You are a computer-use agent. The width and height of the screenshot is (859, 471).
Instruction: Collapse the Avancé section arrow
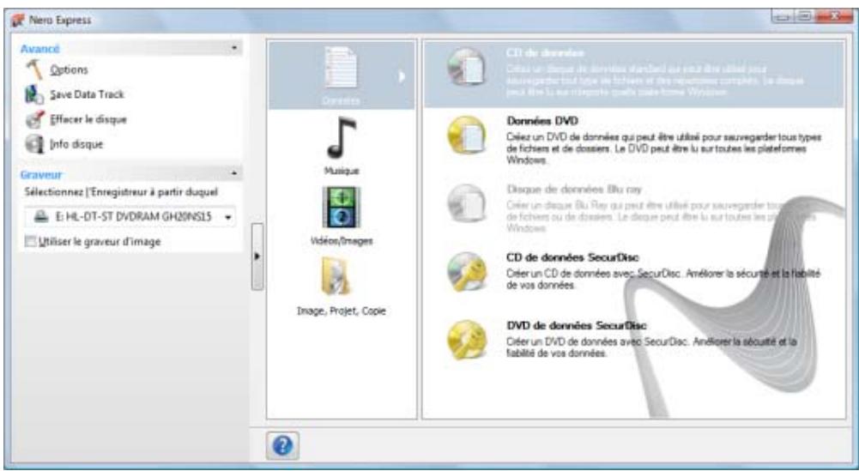(x=234, y=48)
